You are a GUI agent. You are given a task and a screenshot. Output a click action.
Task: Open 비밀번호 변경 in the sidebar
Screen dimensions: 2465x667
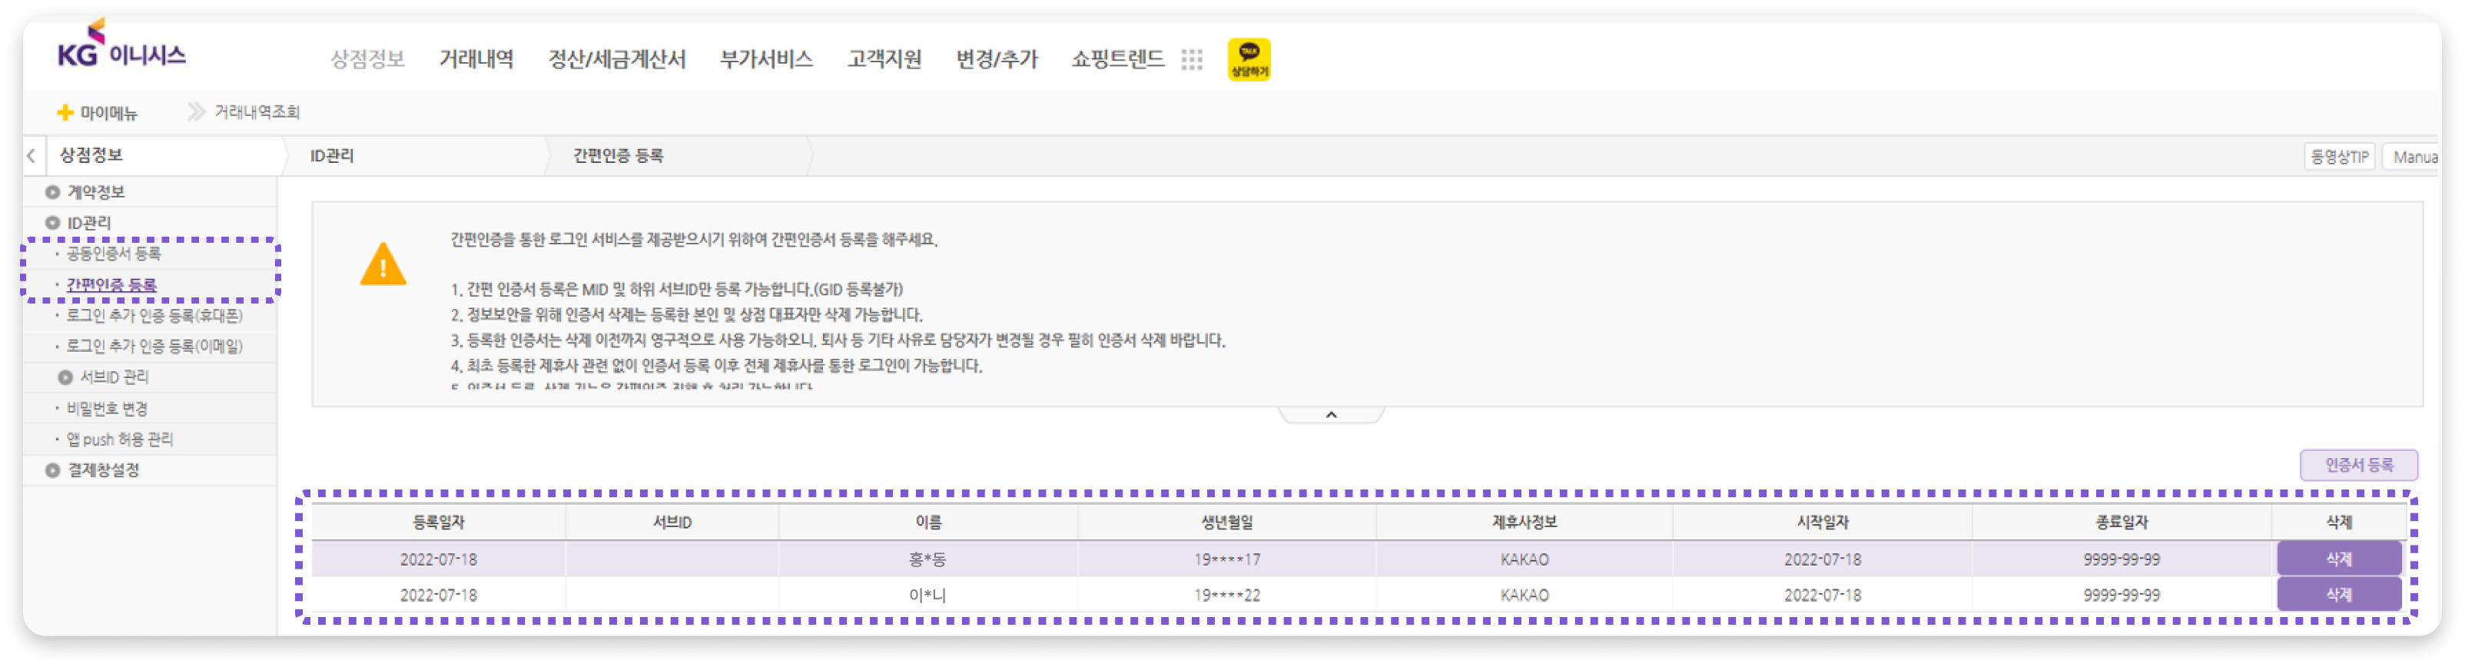[x=107, y=409]
